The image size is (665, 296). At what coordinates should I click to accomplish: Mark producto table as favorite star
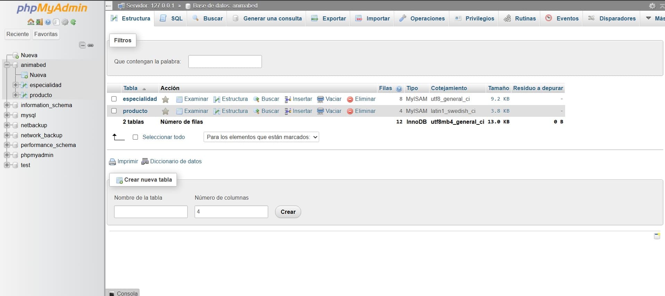165,111
